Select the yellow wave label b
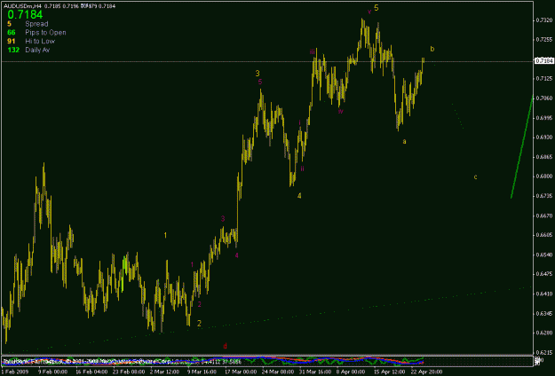The width and height of the screenshot is (555, 376). point(432,49)
